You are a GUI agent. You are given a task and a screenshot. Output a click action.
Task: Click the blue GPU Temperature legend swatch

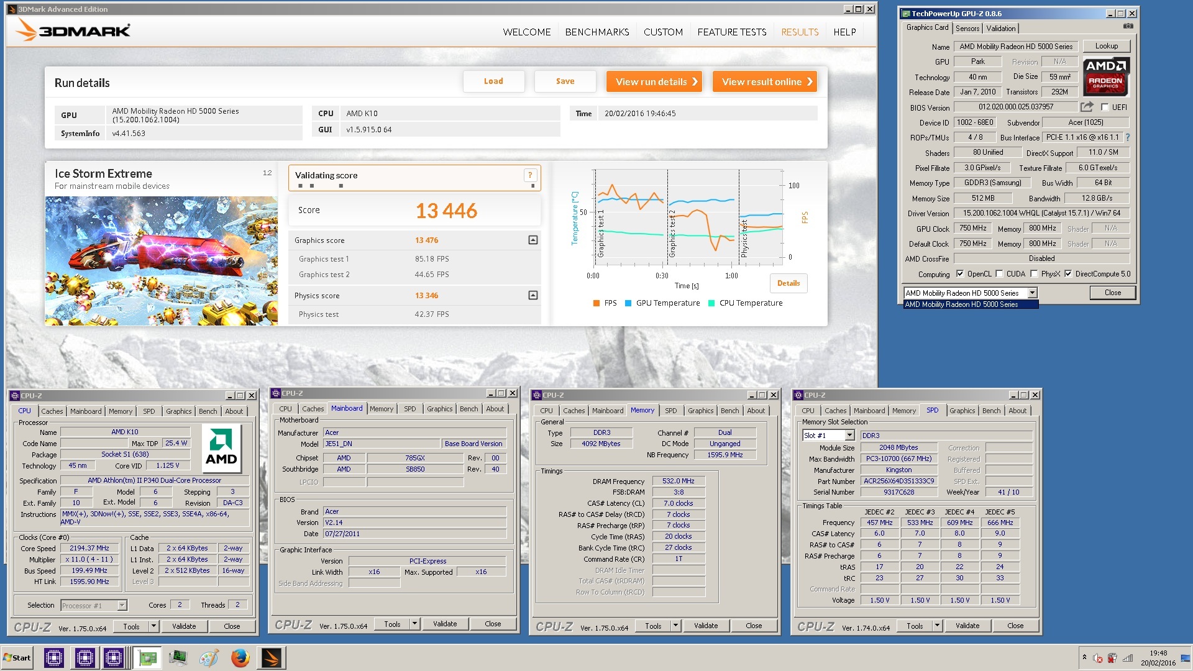pyautogui.click(x=628, y=303)
